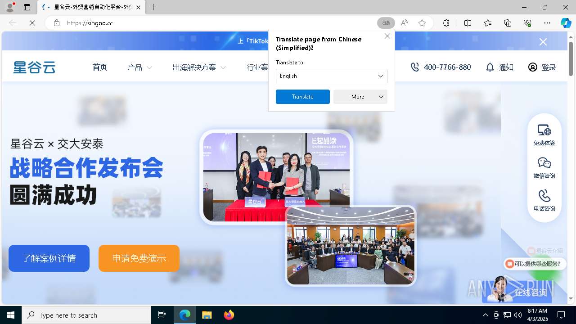
Task: Open Extensions puzzle icon
Action: click(x=446, y=23)
